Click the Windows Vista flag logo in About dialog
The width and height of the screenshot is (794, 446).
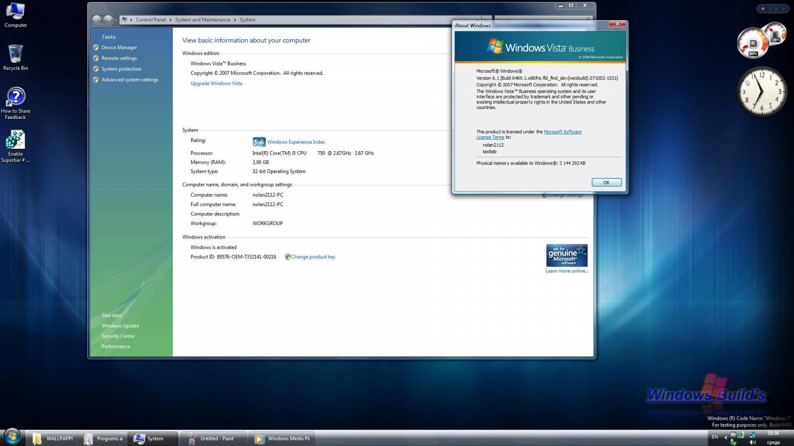[495, 46]
